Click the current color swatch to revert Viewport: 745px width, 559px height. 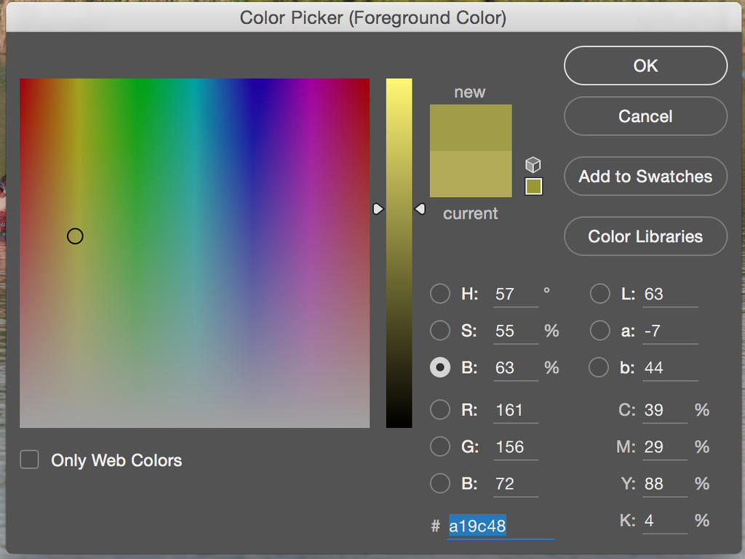[x=471, y=174]
